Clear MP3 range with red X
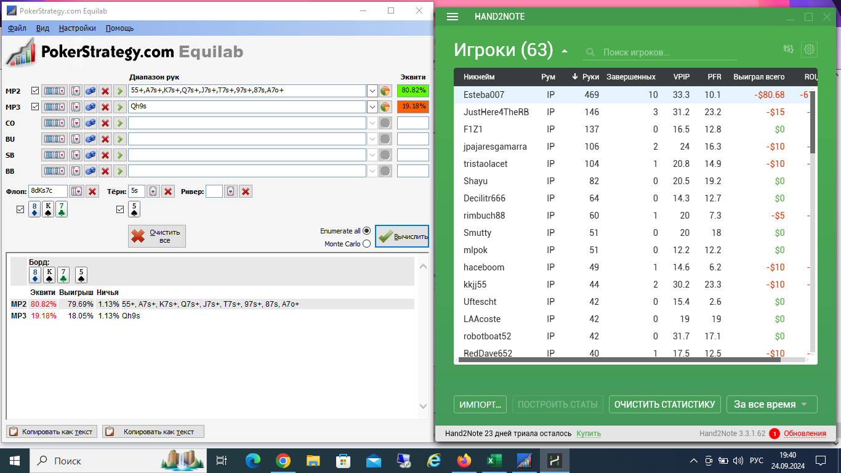Viewport: 841px width, 473px height. pos(105,107)
